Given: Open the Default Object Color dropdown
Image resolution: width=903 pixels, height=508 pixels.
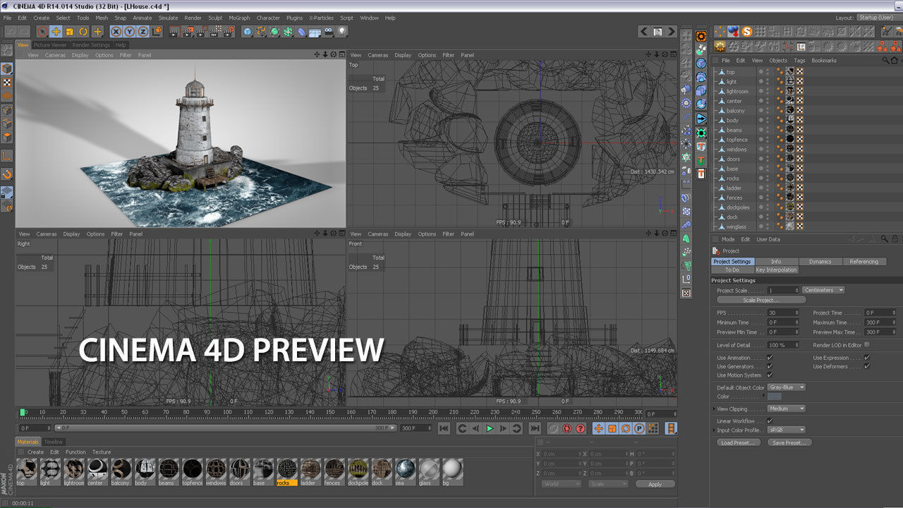Looking at the screenshot, I should coord(787,387).
